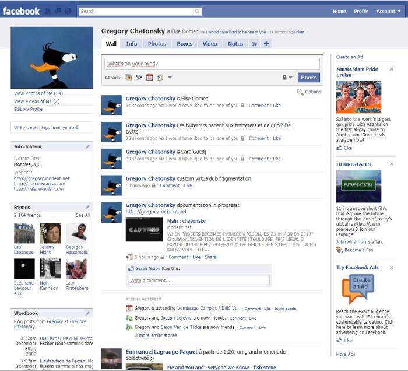Click the search magnifier button
The width and height of the screenshot is (408, 371).
click(197, 11)
